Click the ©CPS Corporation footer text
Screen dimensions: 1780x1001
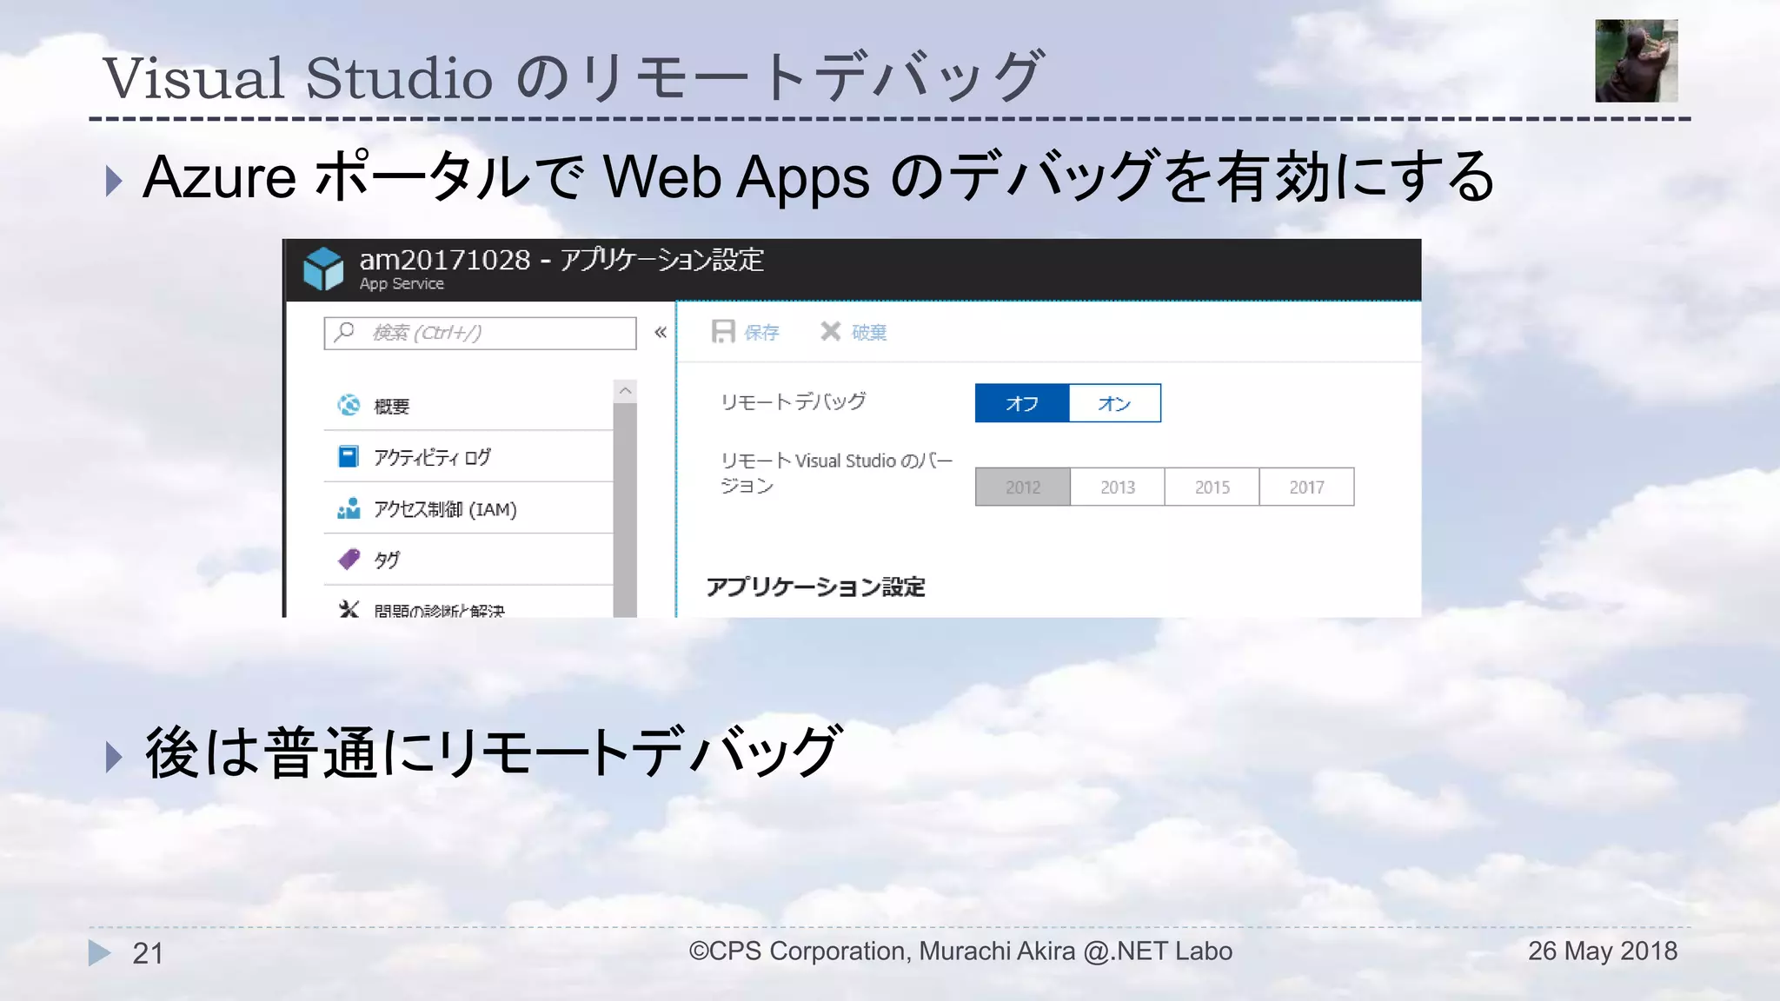tap(960, 951)
